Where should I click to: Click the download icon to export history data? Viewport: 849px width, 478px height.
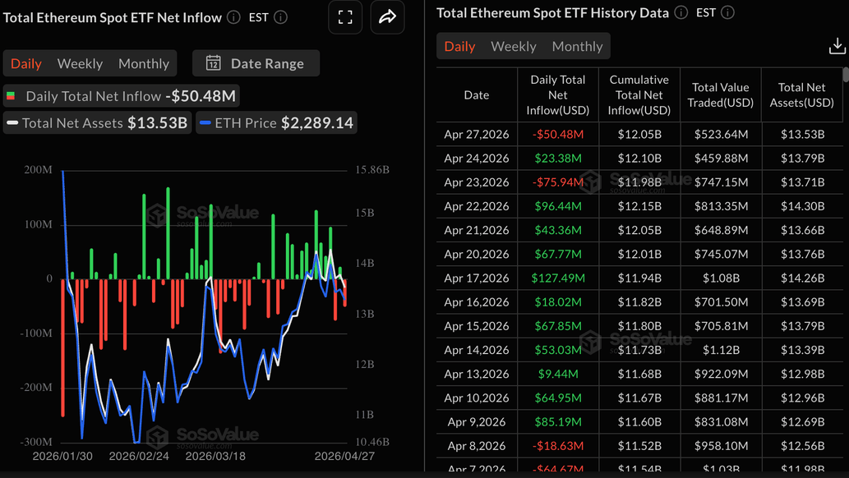pos(837,46)
